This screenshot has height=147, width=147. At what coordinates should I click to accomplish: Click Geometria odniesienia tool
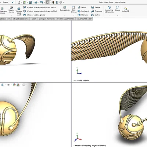[109, 10]
